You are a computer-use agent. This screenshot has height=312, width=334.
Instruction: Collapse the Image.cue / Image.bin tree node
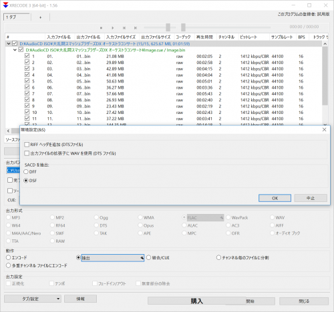[x=15, y=50]
